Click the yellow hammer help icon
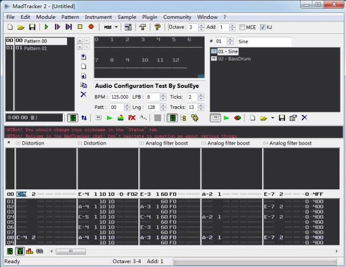Screen dimensions: 346x267 click(157, 27)
